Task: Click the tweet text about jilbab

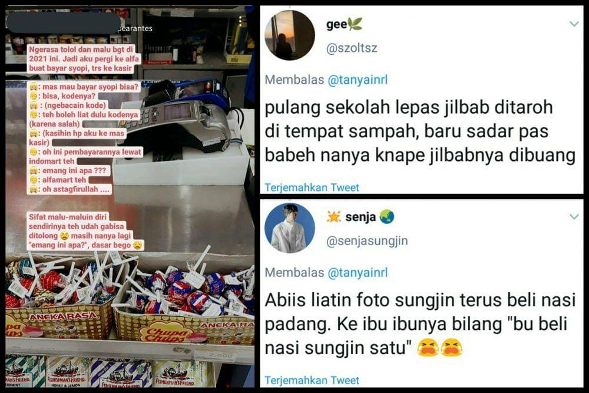Action: click(x=420, y=131)
